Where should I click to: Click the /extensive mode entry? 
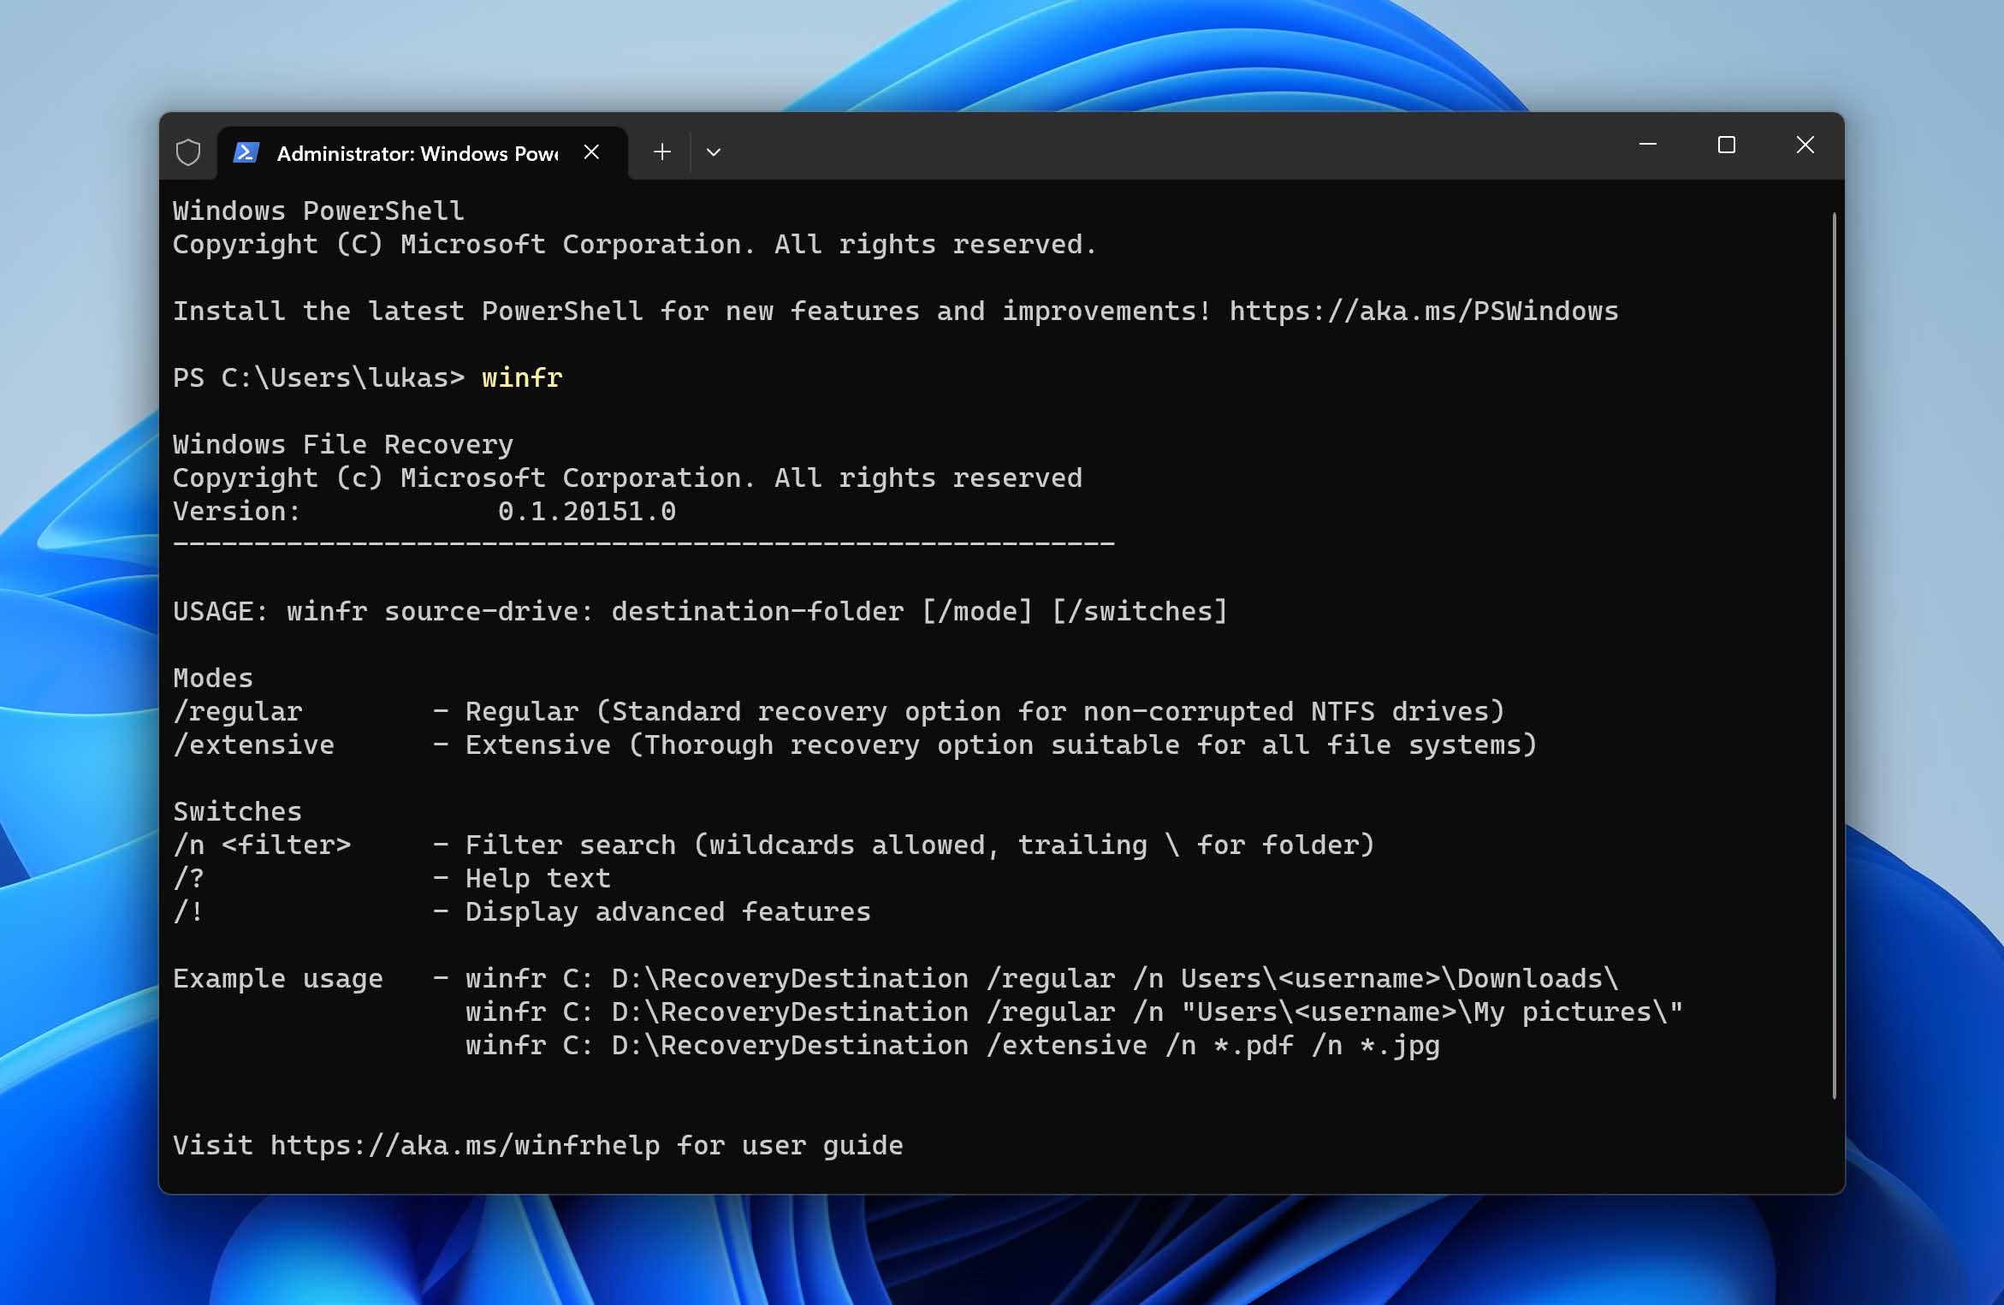tap(253, 744)
